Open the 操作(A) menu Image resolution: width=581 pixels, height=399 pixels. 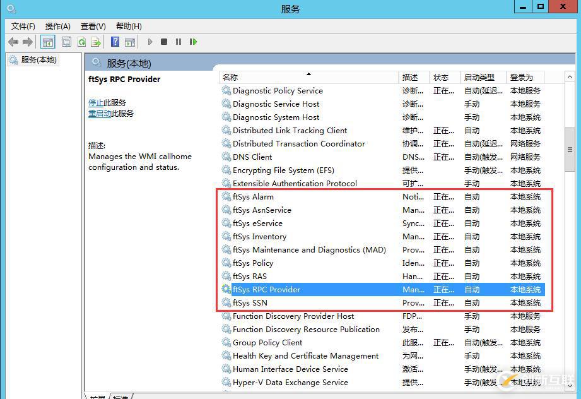pos(57,26)
